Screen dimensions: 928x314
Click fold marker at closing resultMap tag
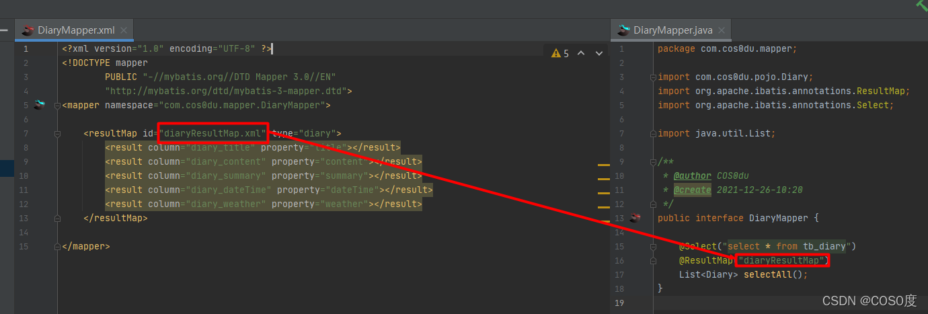click(58, 219)
